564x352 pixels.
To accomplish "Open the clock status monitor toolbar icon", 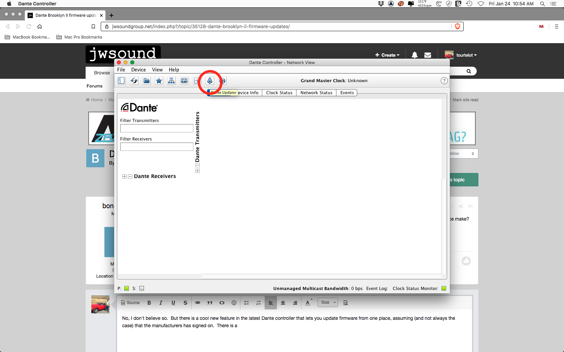I will (184, 80).
